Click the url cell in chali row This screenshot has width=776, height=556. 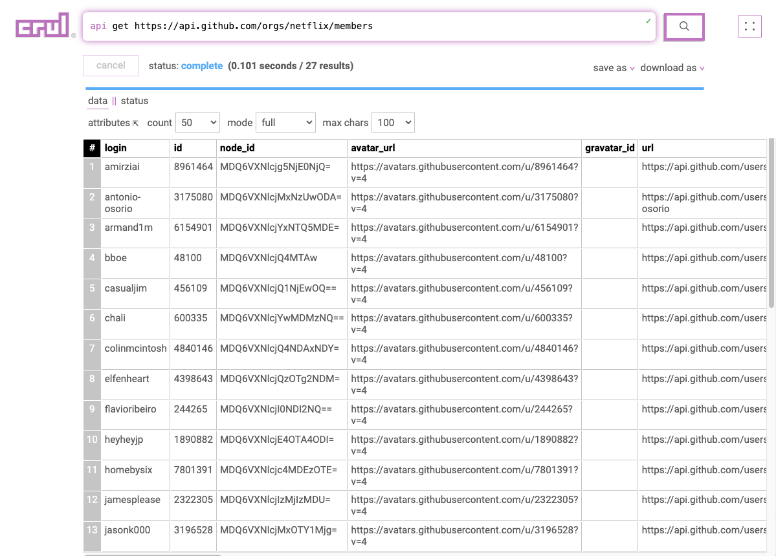[x=702, y=324]
